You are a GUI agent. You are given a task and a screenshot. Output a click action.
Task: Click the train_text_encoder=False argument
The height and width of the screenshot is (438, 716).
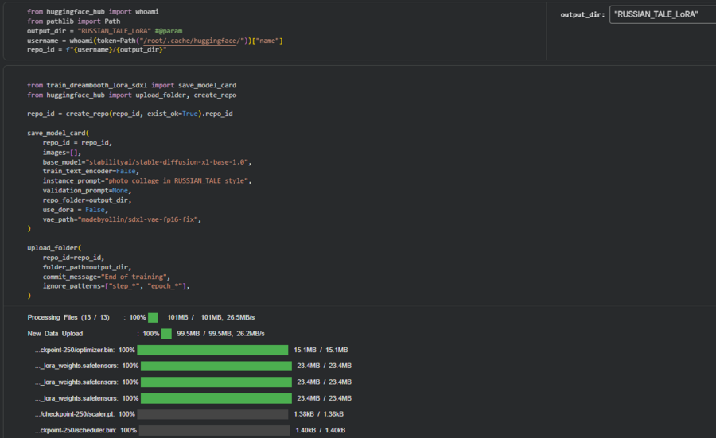click(x=91, y=171)
